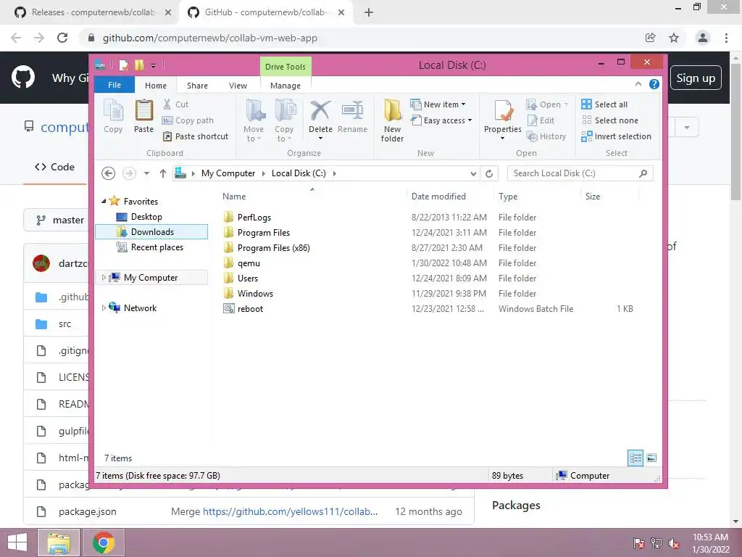Click the Properties icon

click(x=503, y=112)
